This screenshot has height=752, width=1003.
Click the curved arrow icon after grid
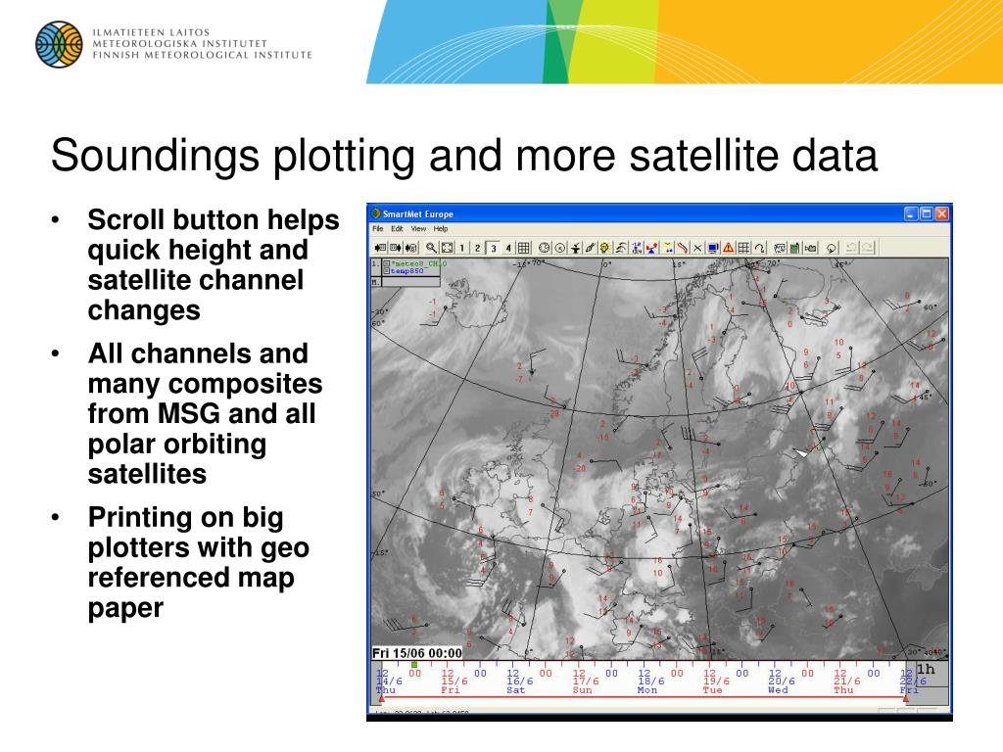[x=759, y=248]
